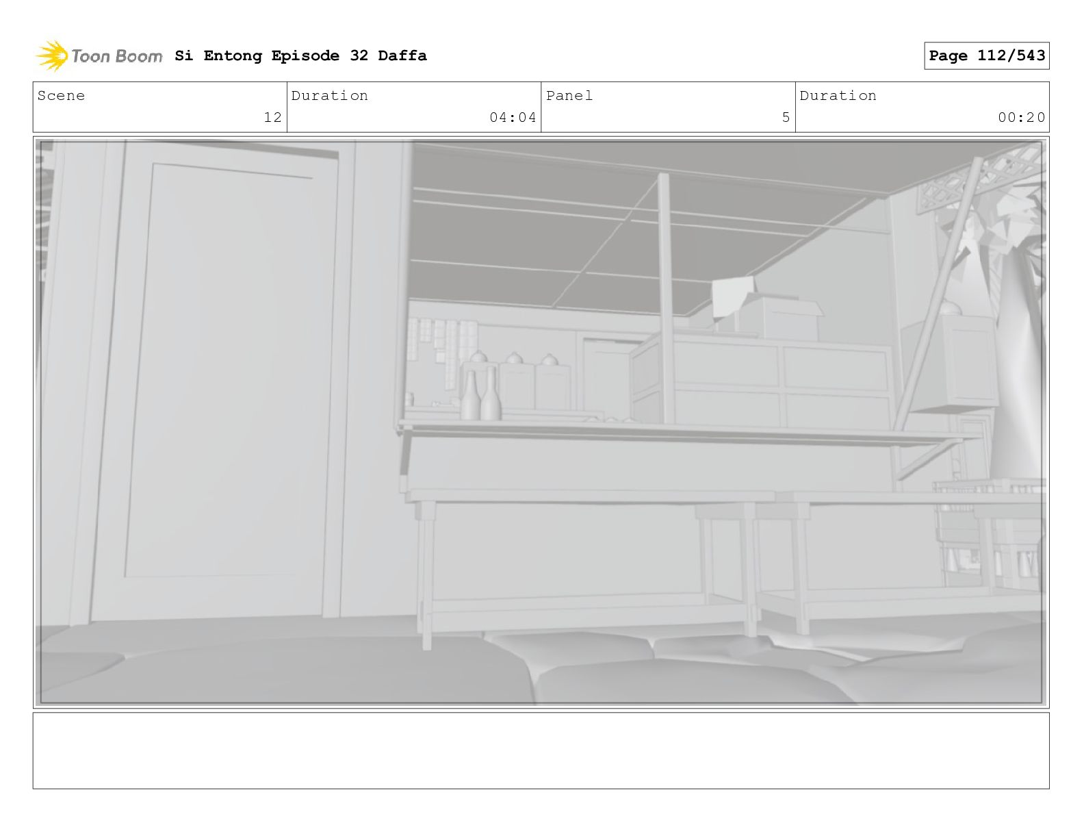Image resolution: width=1084 pixels, height=838 pixels.
Task: Click the empty notes box below the panel
Action: [x=541, y=750]
